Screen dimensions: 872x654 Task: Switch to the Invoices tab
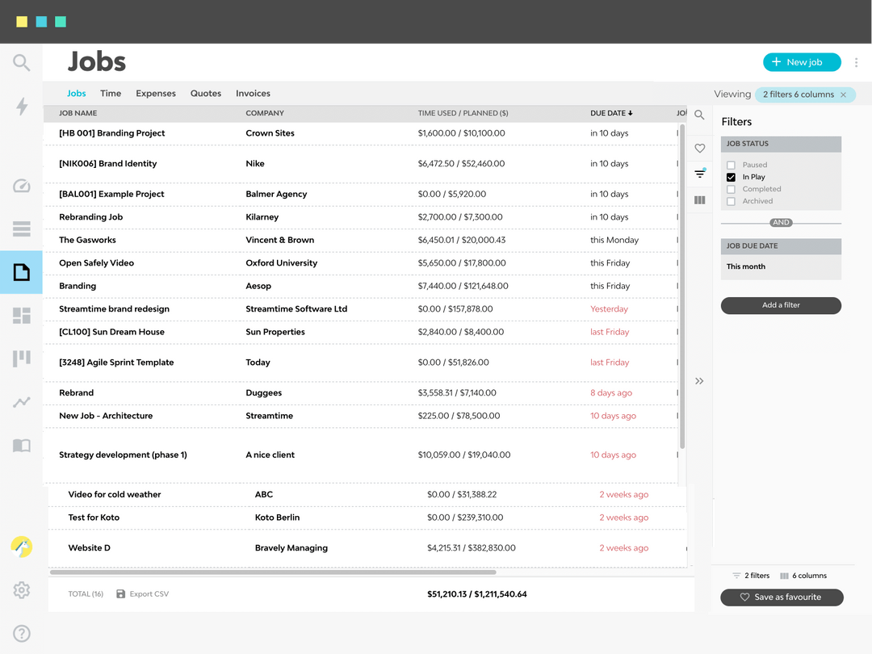pyautogui.click(x=253, y=94)
